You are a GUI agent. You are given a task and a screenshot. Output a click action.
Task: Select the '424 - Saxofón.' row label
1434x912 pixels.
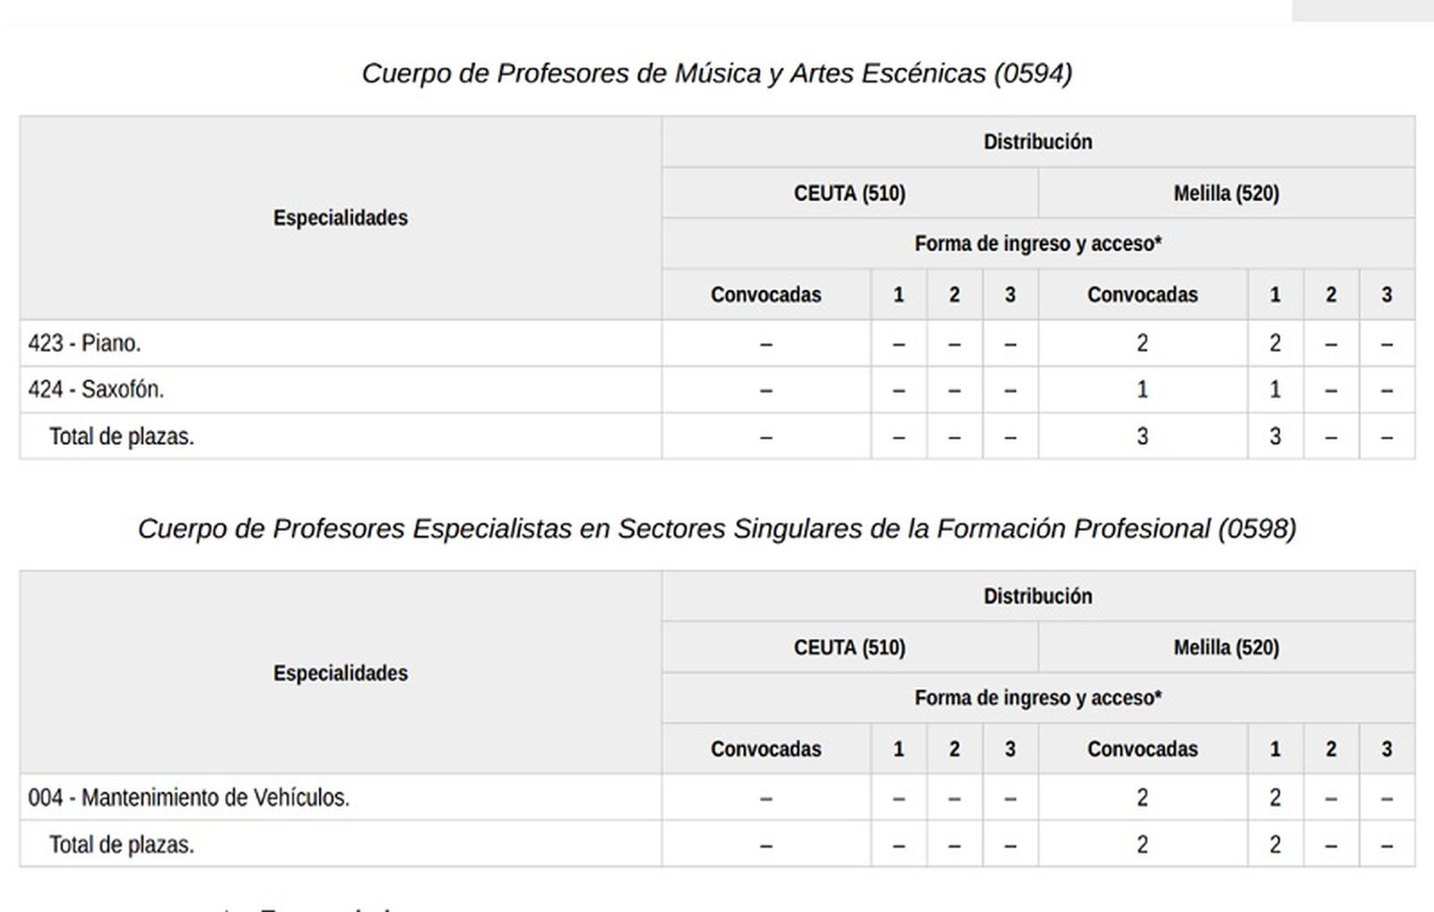[96, 390]
